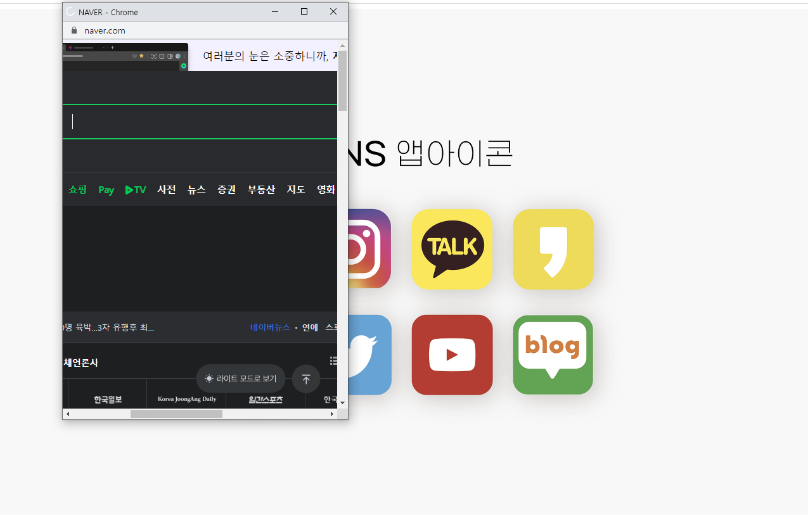Open the red YouTube app icon
This screenshot has height=515, width=808.
[x=452, y=355]
